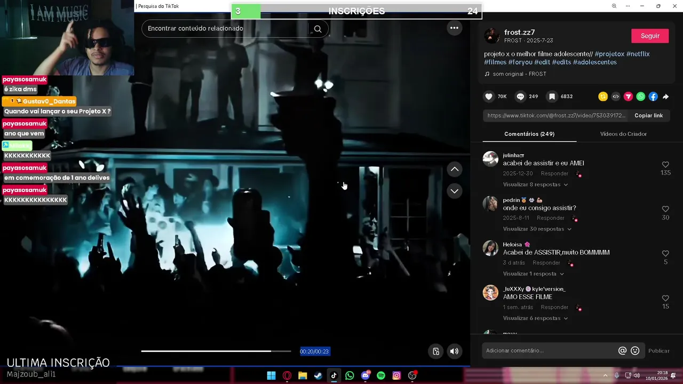Open the #adolescentes hashtag link
This screenshot has width=683, height=384.
595,62
